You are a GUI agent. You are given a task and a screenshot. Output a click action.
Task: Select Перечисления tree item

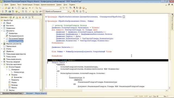[x=11, y=46]
